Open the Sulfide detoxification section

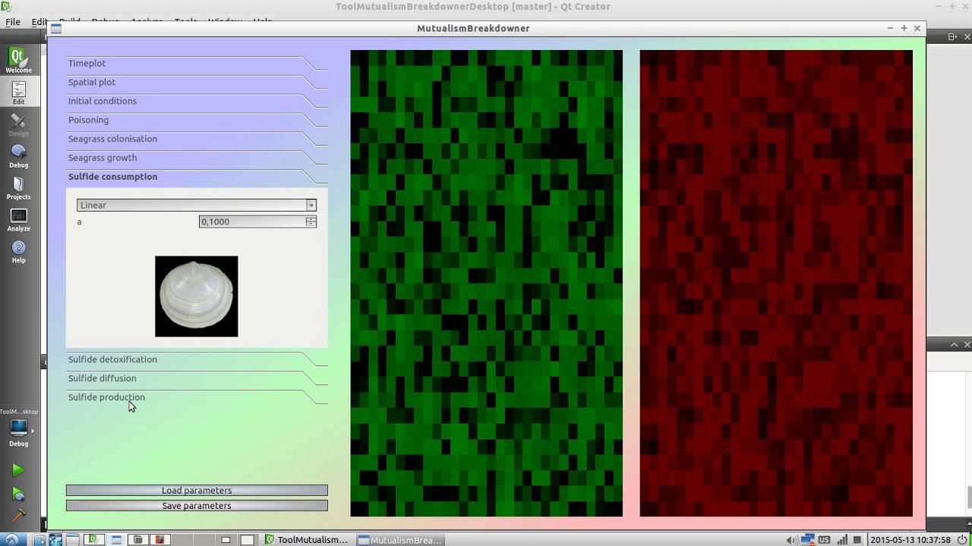coord(197,359)
